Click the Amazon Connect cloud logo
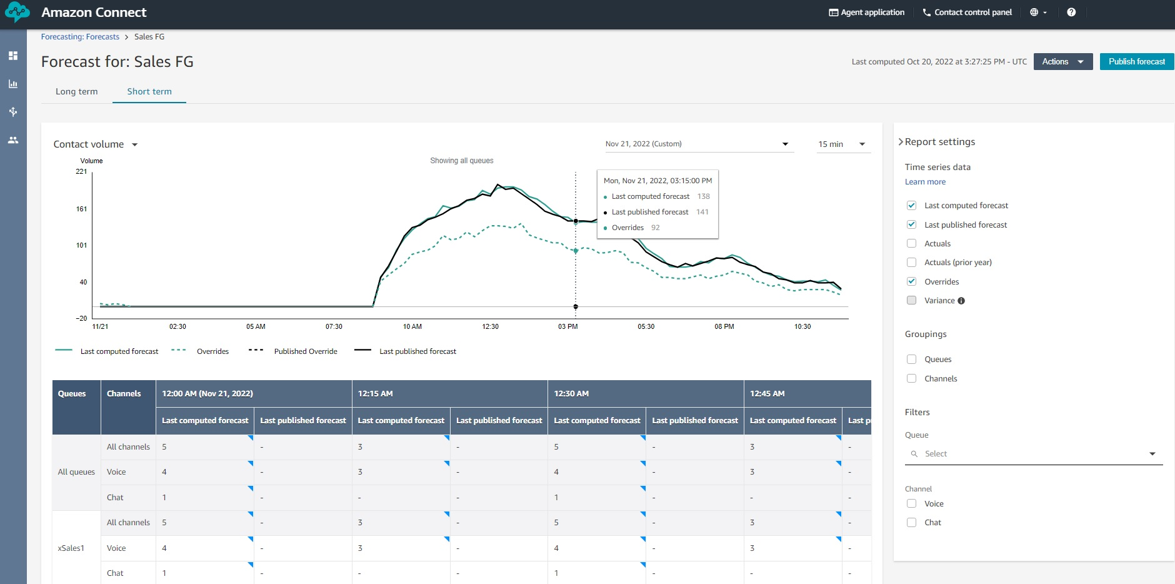Viewport: 1175px width, 584px height. click(x=17, y=12)
